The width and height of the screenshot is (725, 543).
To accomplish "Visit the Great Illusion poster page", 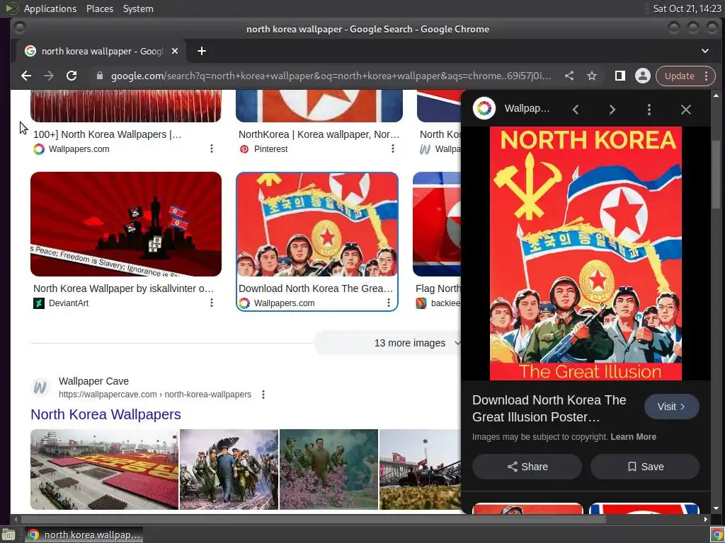I will [671, 407].
